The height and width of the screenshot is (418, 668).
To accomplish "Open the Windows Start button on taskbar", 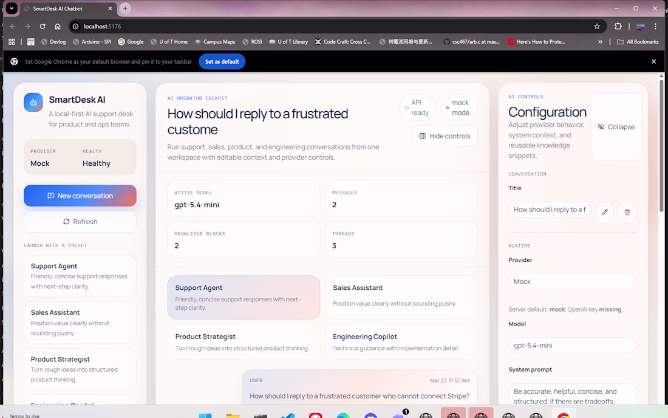I will click(x=205, y=415).
